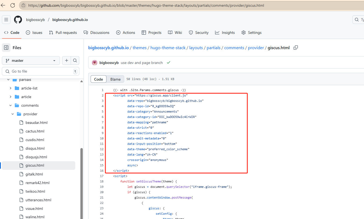
Task: Open vssue.html in the file tree
Action: tap(34, 209)
